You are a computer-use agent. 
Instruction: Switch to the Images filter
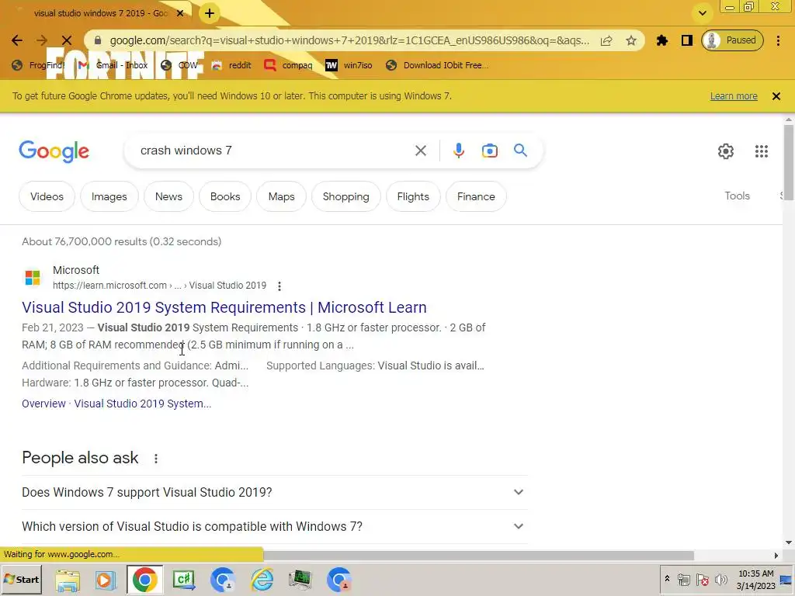click(x=109, y=196)
